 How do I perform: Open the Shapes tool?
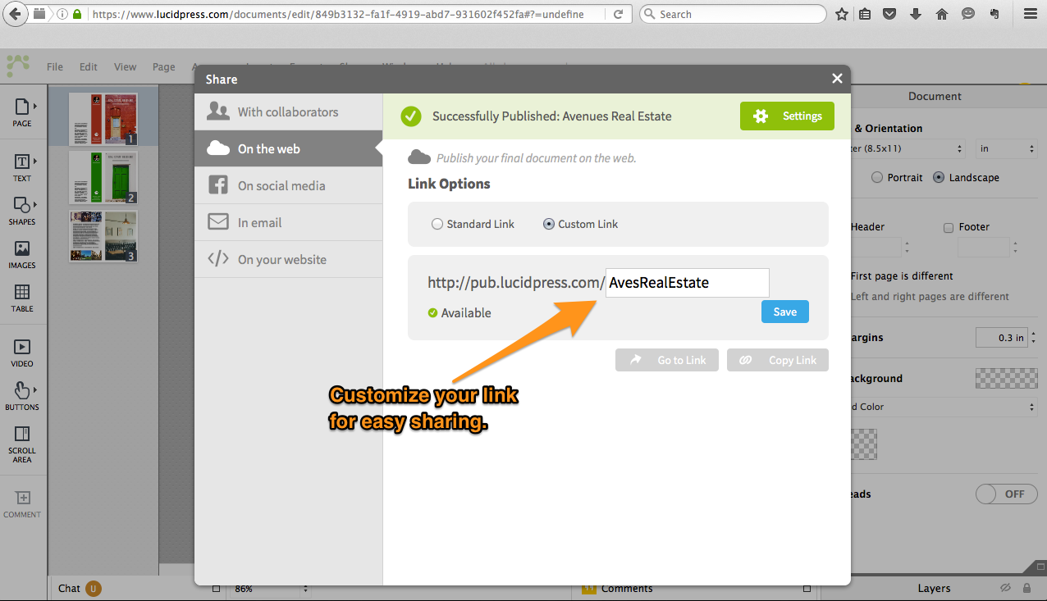click(22, 209)
